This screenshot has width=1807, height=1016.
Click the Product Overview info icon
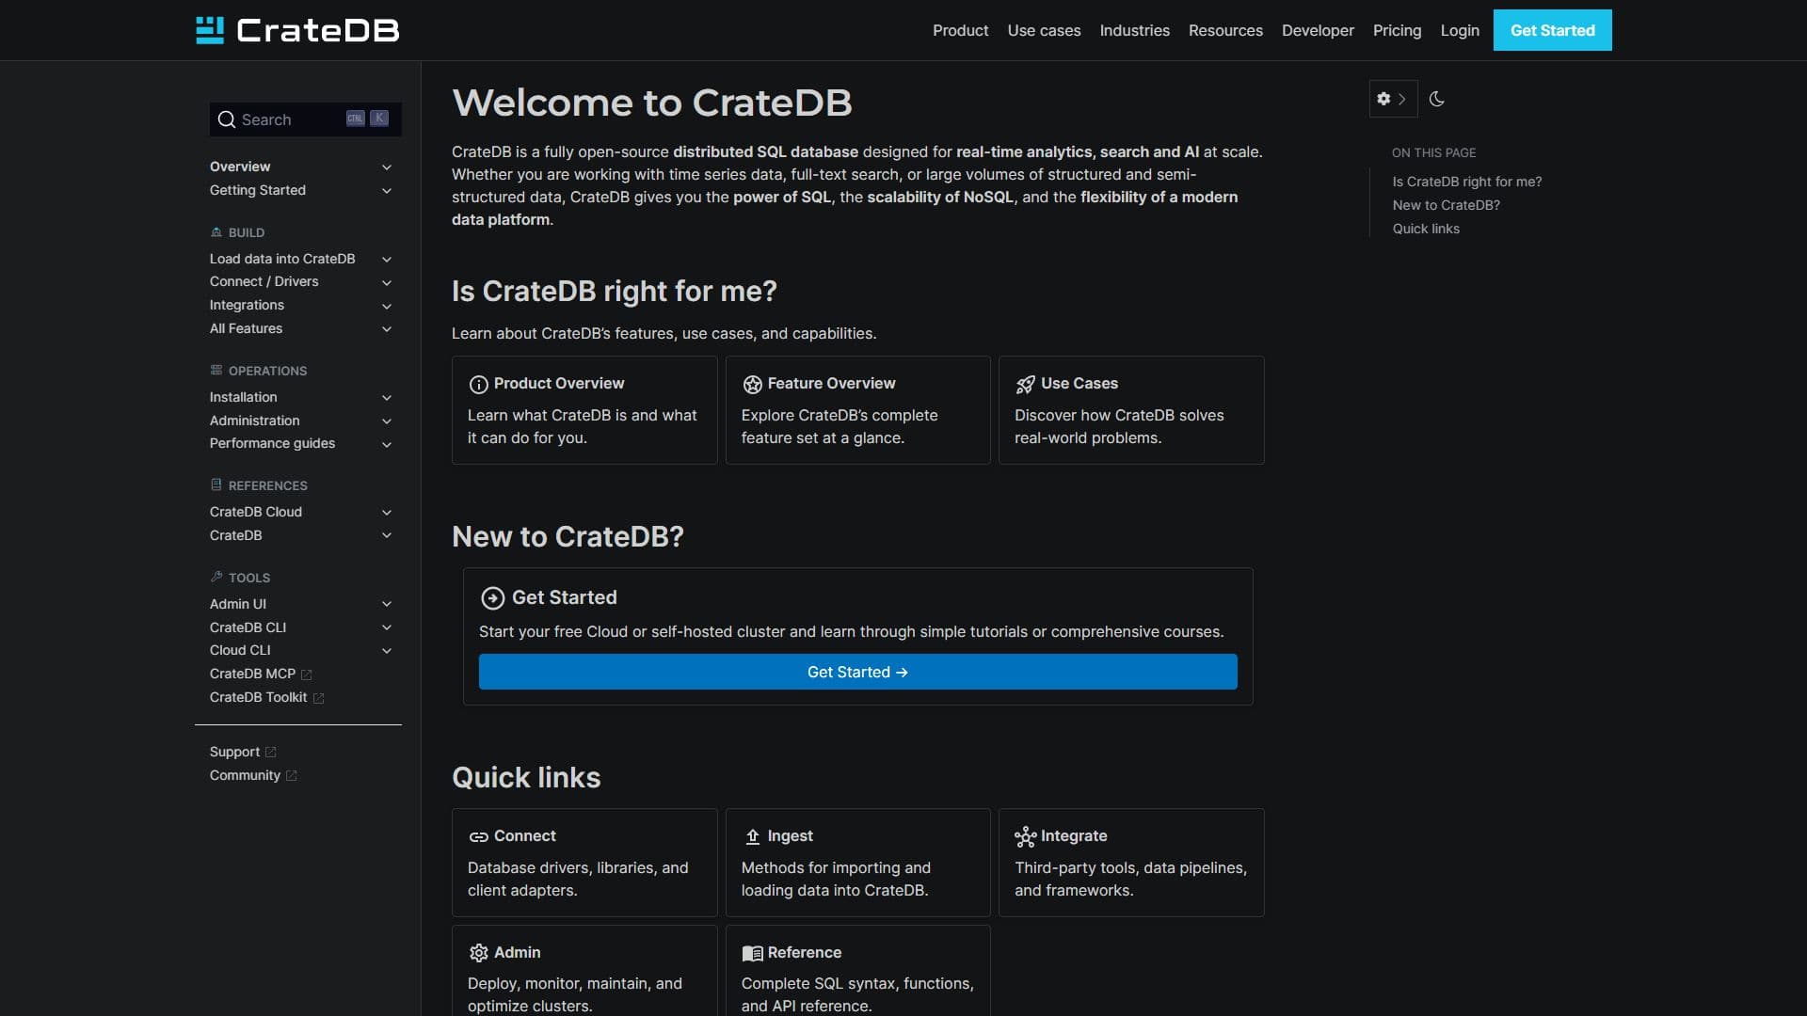tap(478, 384)
